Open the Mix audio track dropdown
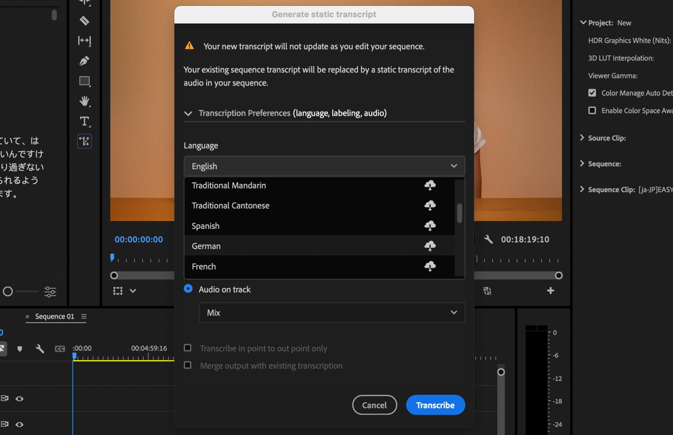Image resolution: width=673 pixels, height=435 pixels. [331, 312]
